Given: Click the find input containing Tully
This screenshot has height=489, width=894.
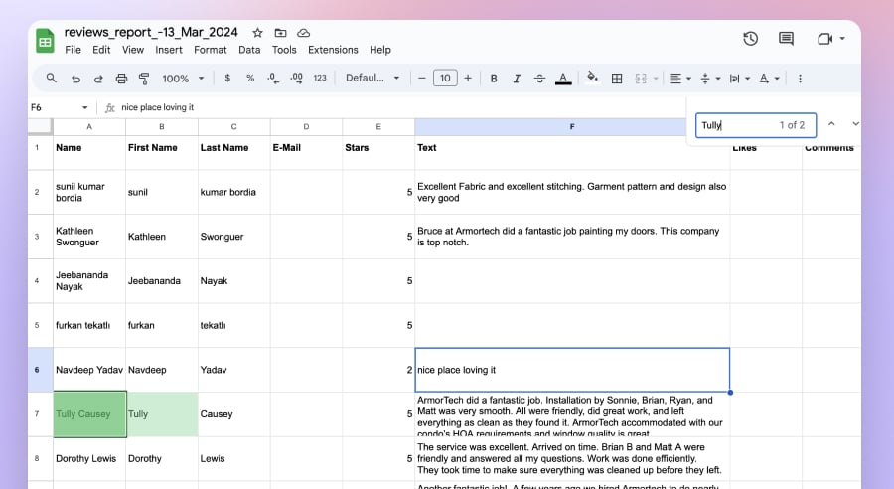Looking at the screenshot, I should [x=735, y=125].
